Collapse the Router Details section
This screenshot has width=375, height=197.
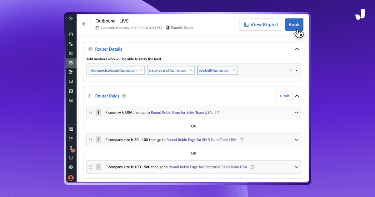coord(297,49)
